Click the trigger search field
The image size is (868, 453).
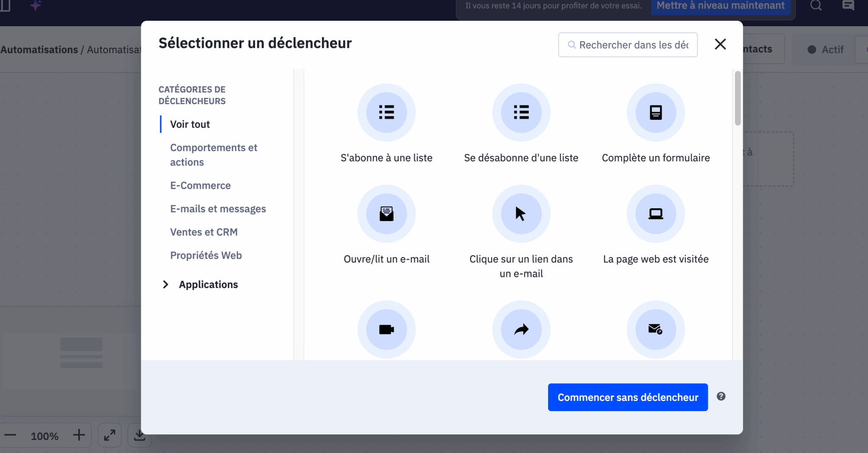[627, 44]
